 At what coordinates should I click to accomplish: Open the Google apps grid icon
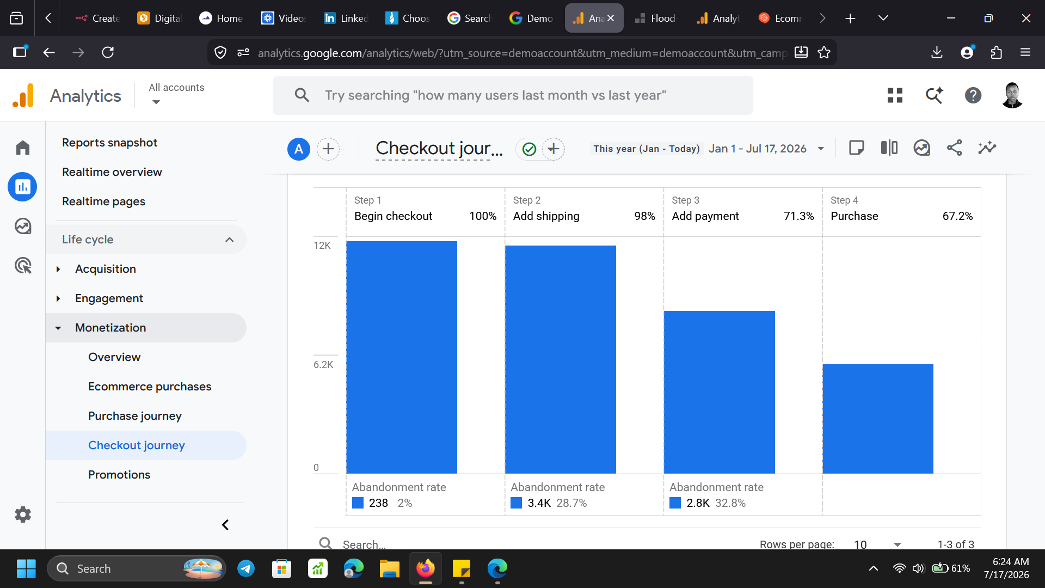(x=895, y=95)
